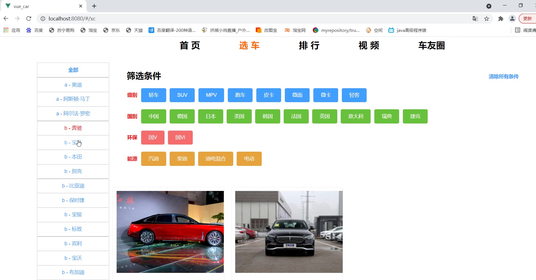Filter by country 中国
Screen dimensions: 536x280
click(x=154, y=116)
